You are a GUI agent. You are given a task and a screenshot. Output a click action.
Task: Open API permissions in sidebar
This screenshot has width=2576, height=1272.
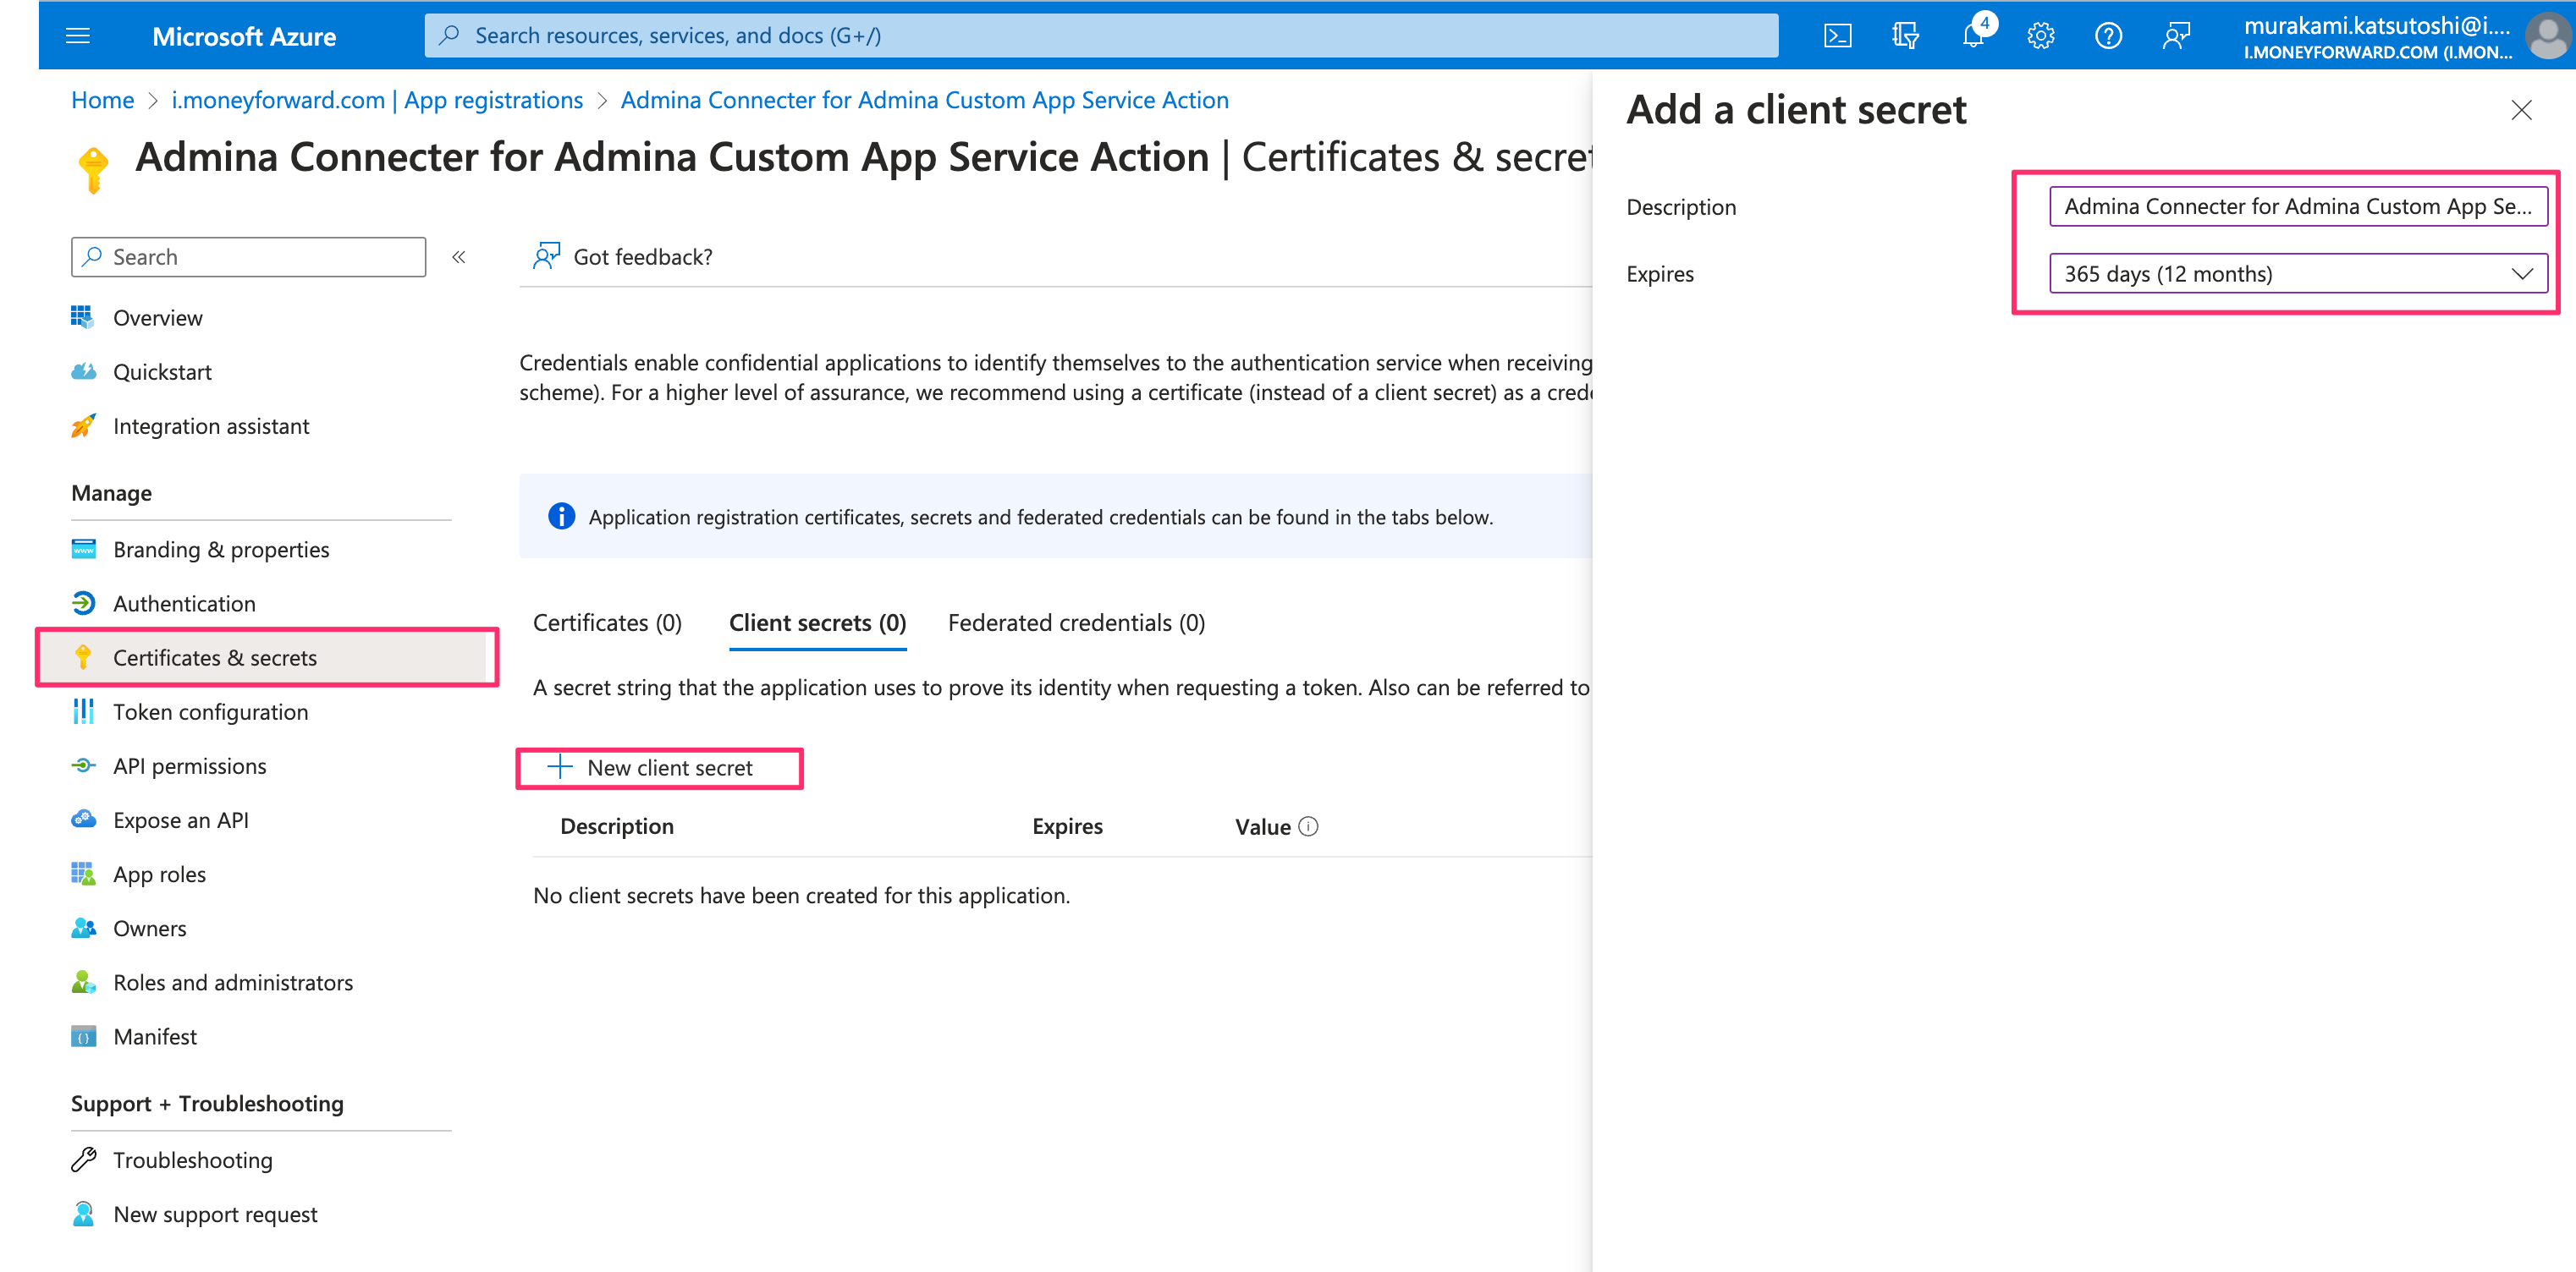pos(189,766)
